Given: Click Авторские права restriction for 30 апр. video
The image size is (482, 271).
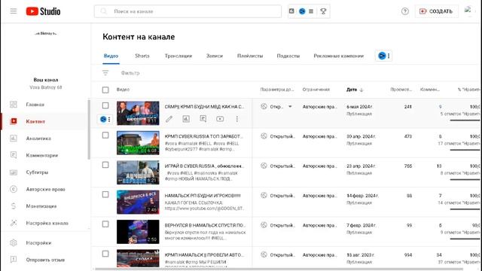Looking at the screenshot, I should click(319, 136).
